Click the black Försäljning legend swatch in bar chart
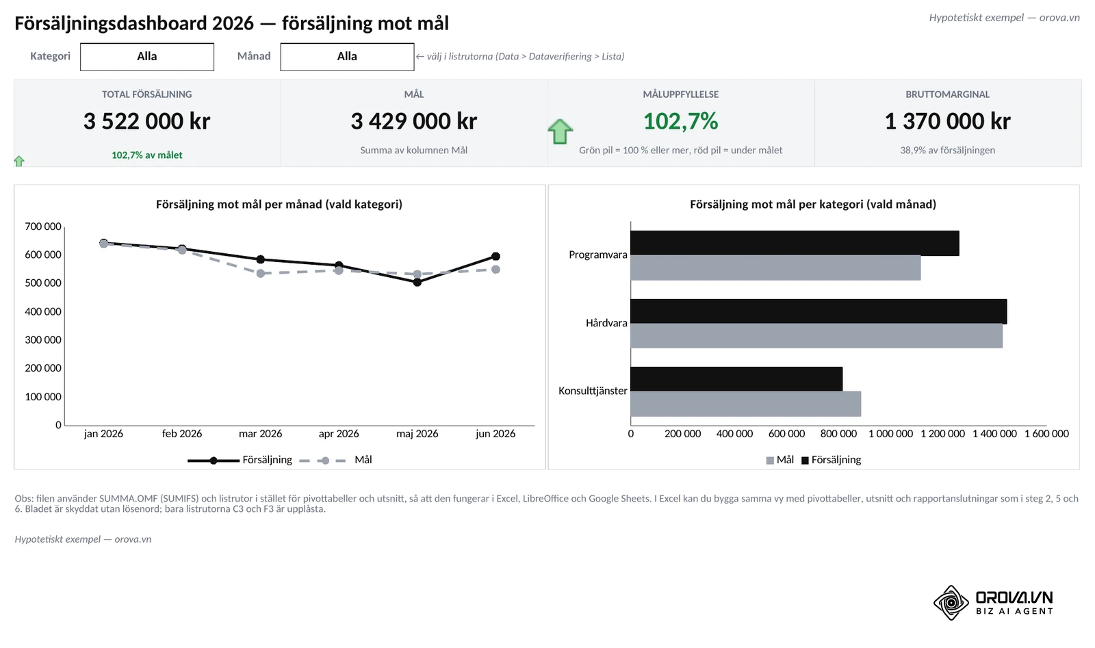 [805, 461]
